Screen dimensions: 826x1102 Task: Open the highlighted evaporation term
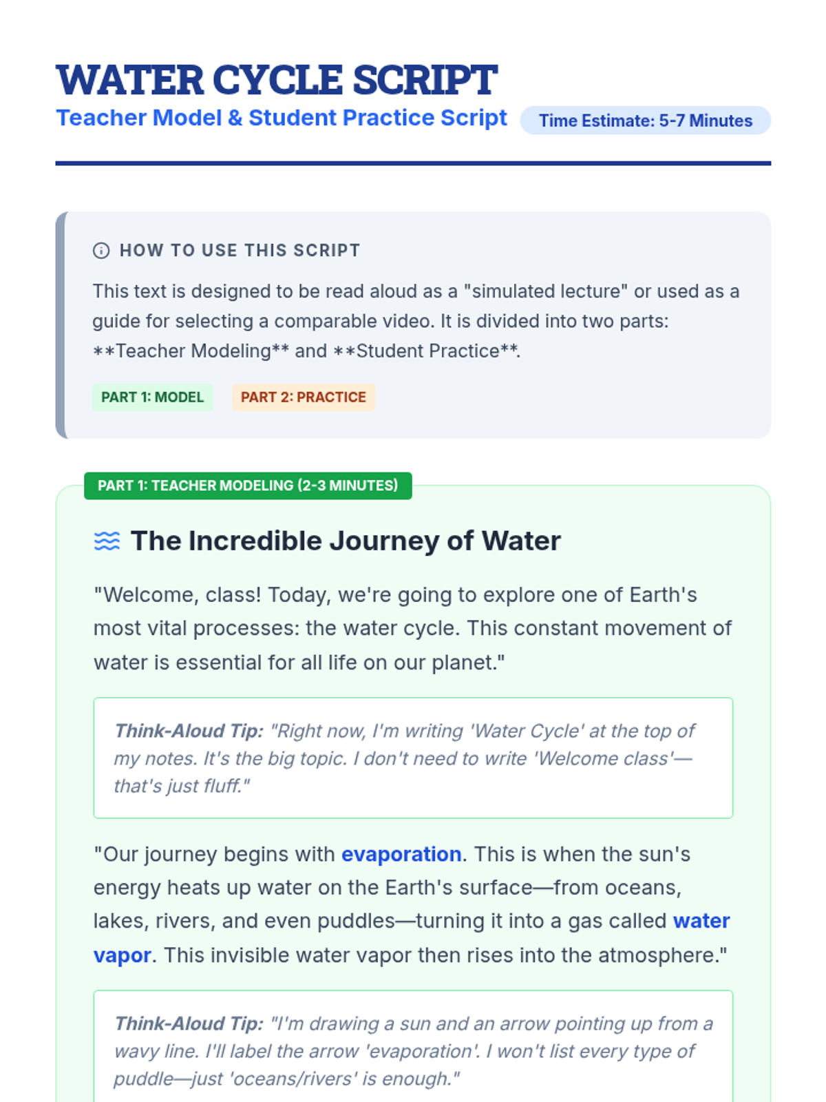point(401,854)
